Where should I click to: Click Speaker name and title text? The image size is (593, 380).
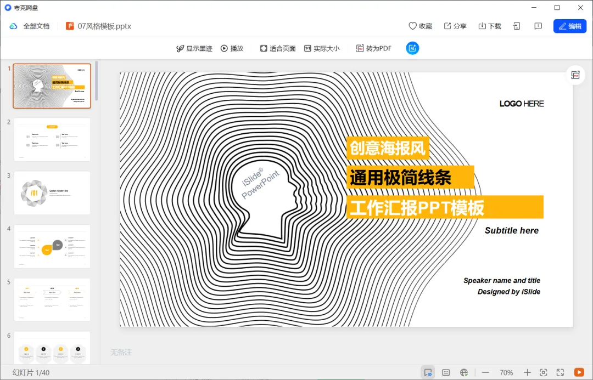[502, 280]
